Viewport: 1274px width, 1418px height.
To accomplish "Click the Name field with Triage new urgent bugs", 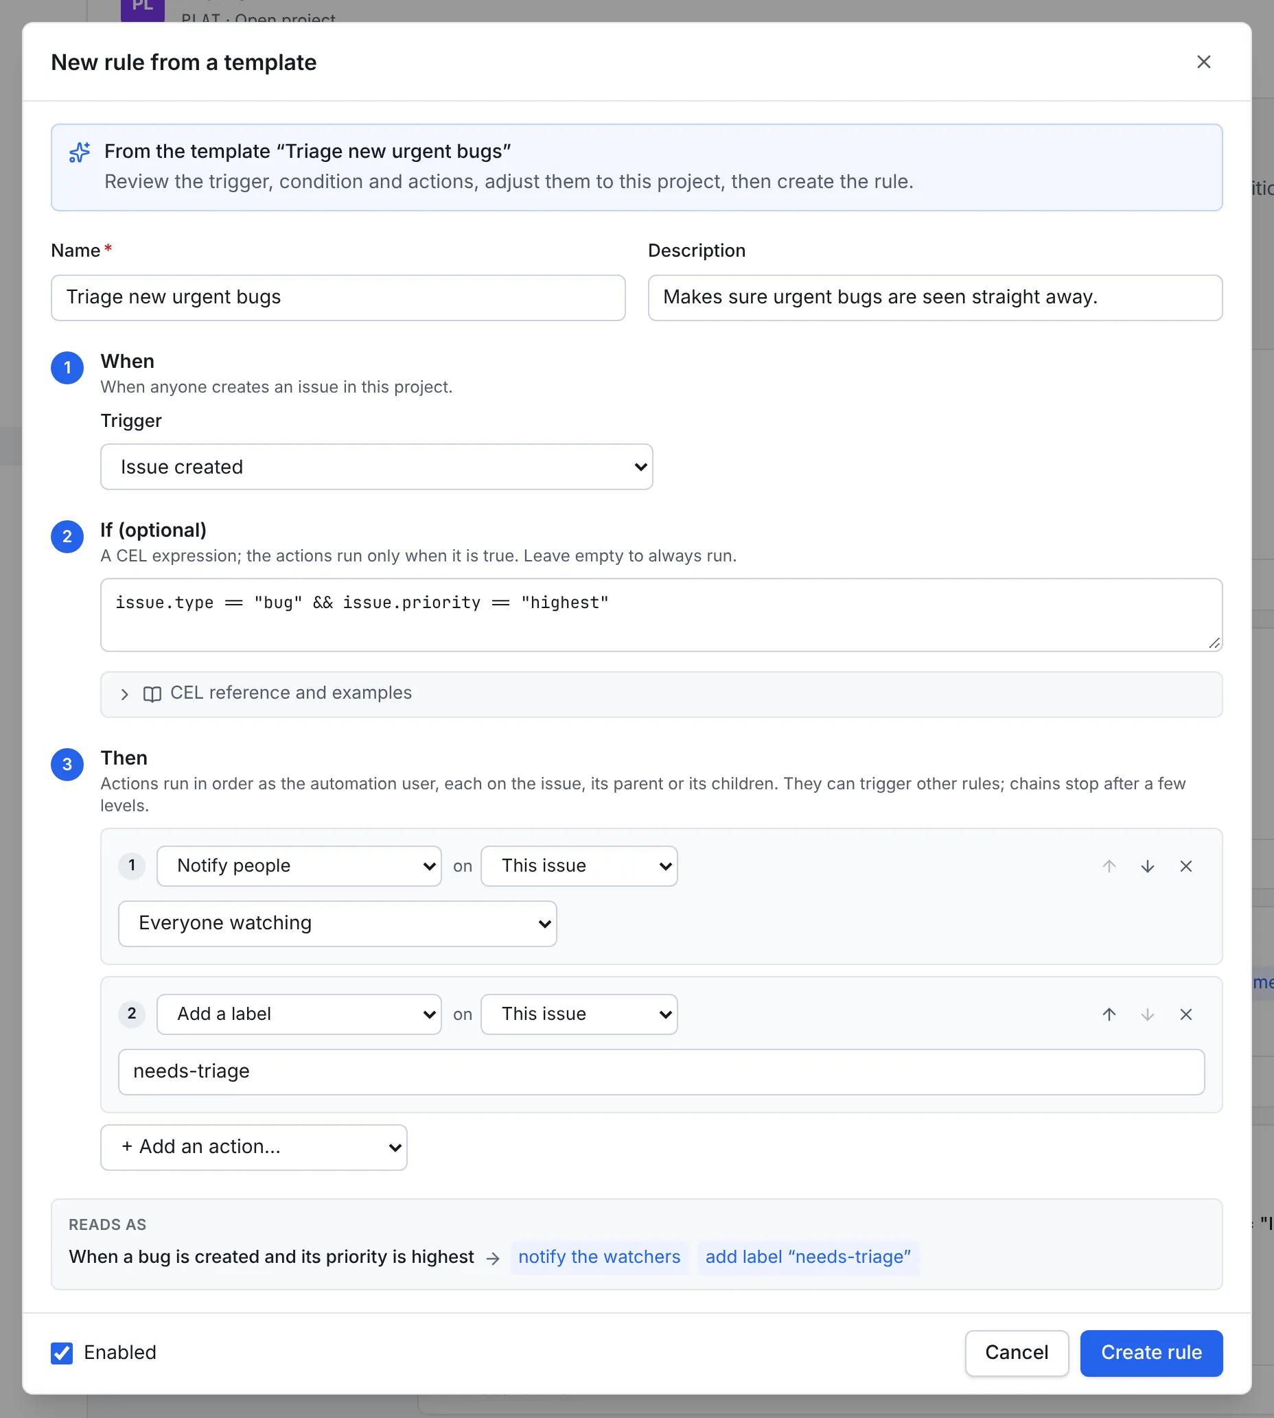I will tap(338, 297).
